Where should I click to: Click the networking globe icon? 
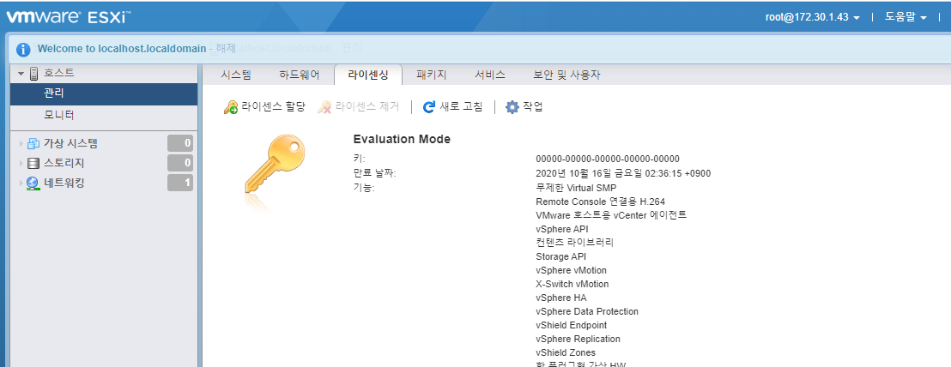33,183
